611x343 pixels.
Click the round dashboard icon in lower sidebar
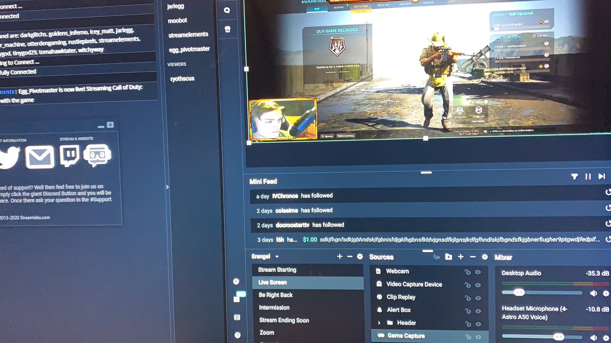click(236, 281)
